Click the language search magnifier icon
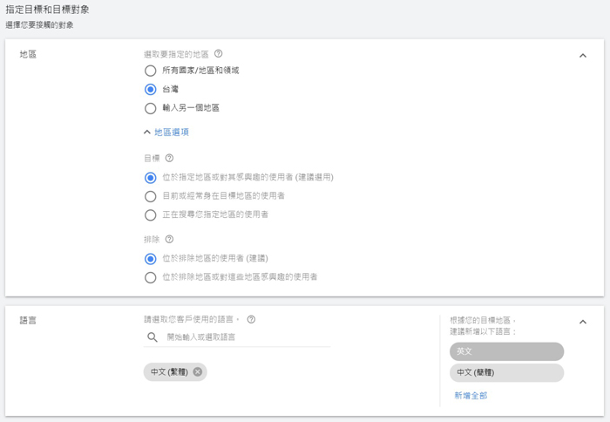 tap(152, 337)
